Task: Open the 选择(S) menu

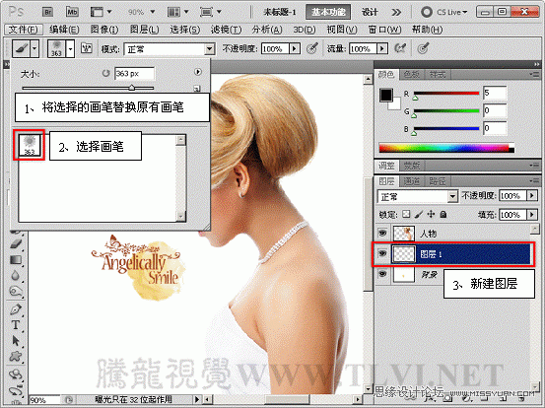Action: pos(184,30)
